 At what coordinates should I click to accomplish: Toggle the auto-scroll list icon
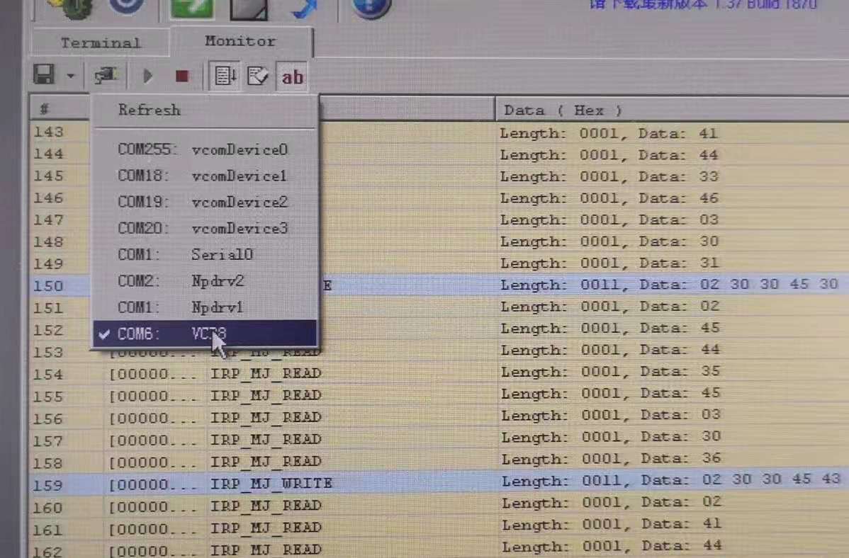pyautogui.click(x=224, y=75)
